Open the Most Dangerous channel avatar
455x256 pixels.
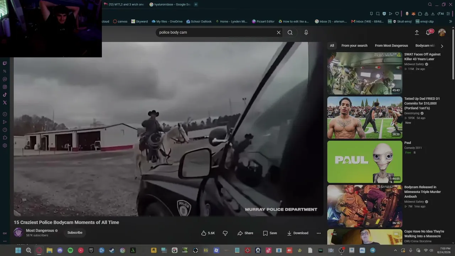pyautogui.click(x=18, y=233)
